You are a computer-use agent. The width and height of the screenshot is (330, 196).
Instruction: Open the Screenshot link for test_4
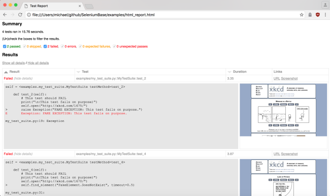289,154
